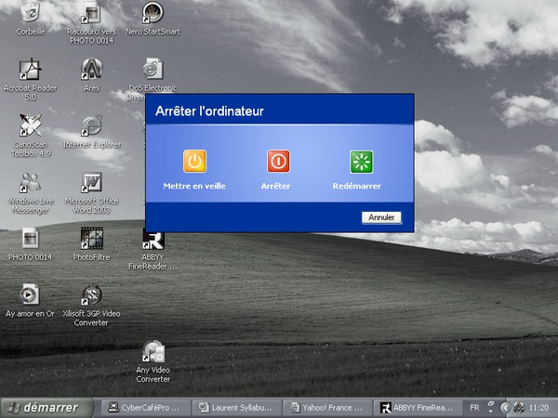Switch to Yahoo! France taskbar window
The width and height of the screenshot is (558, 418).
coord(326,408)
